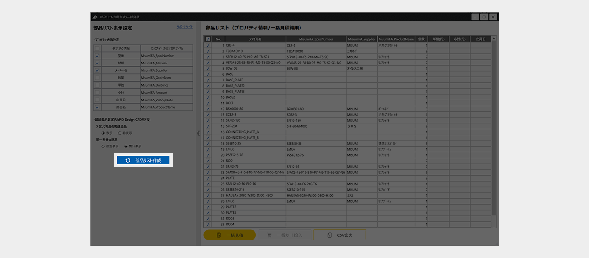Click the shopping cart icon on 一括カート投入
This screenshot has height=258, width=589.
[x=269, y=235]
